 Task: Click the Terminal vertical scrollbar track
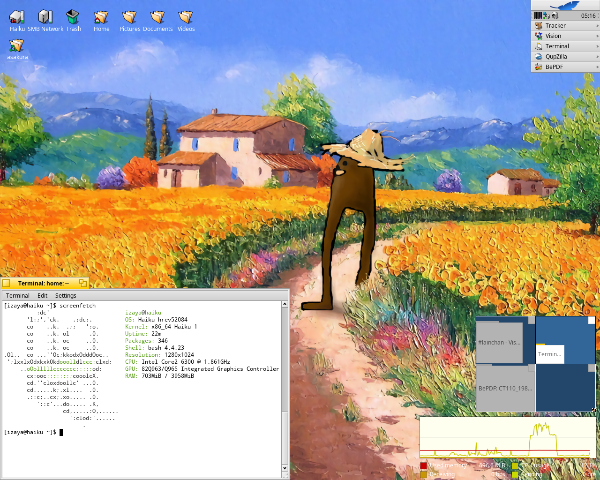click(285, 386)
